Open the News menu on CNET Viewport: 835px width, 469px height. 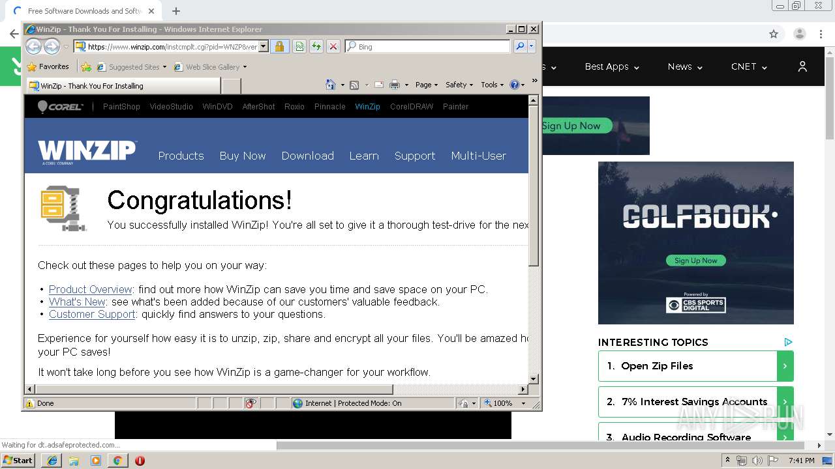685,66
